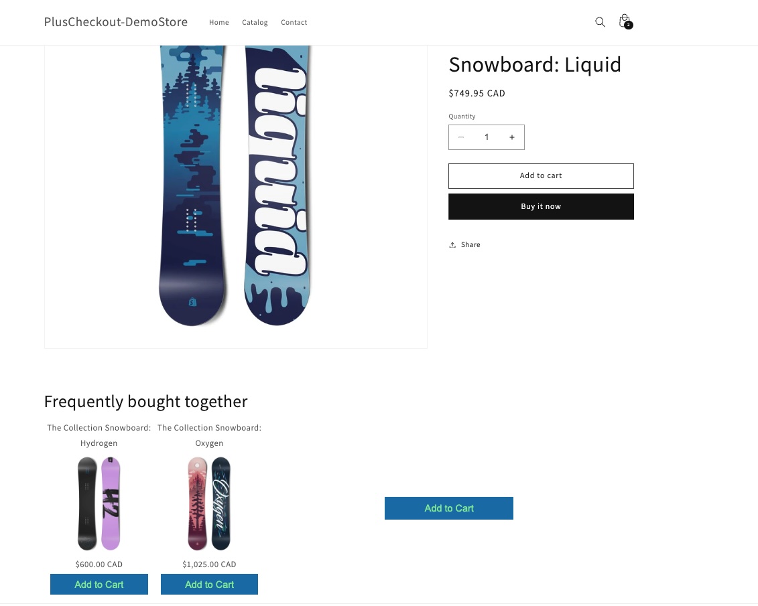This screenshot has height=606, width=758.
Task: Click the Liquid snowboard main product image
Action: 236,187
